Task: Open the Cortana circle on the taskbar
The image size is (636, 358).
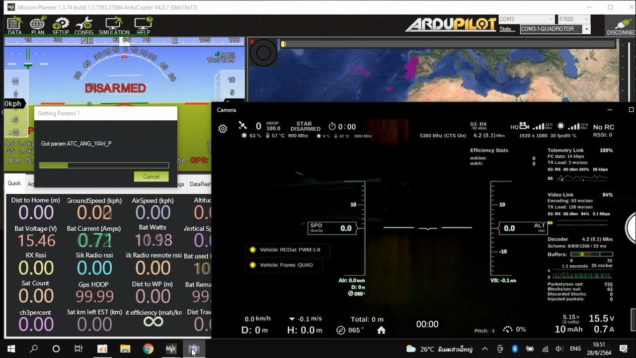Action: click(x=56, y=349)
